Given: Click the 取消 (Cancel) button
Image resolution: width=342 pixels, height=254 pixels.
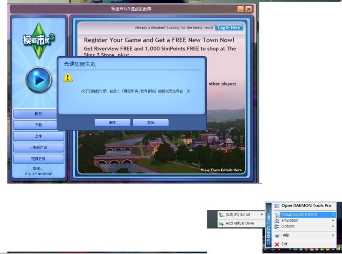Looking at the screenshot, I should (x=151, y=123).
